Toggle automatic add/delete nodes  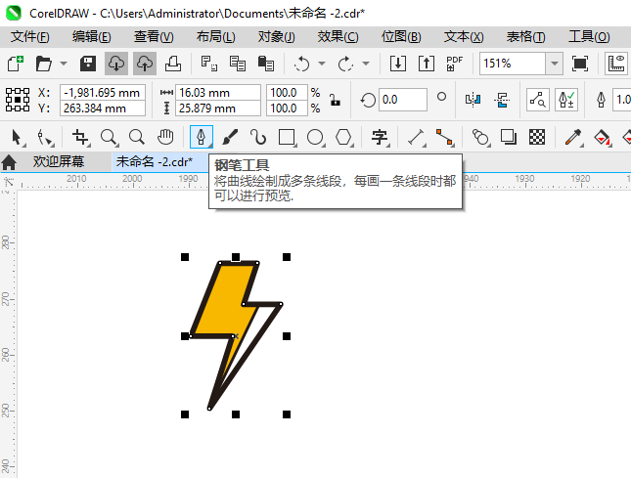tap(566, 100)
